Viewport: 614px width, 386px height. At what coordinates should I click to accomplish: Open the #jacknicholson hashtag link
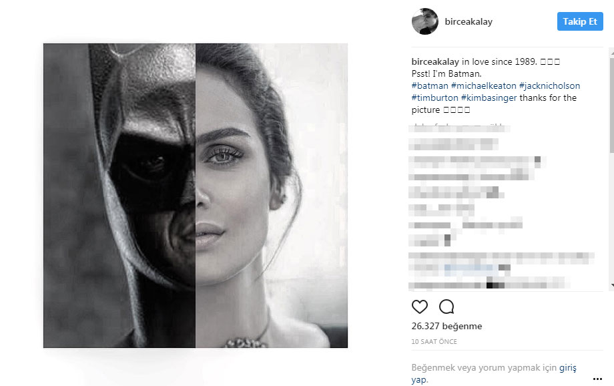pos(549,85)
